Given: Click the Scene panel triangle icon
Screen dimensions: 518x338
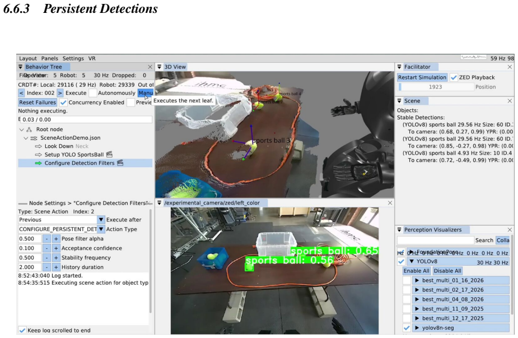Looking at the screenshot, I should click(x=399, y=101).
